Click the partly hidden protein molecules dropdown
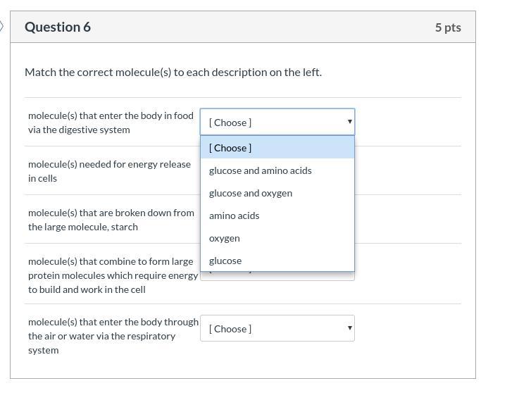Screen dimensions: 519x419 coord(277,276)
